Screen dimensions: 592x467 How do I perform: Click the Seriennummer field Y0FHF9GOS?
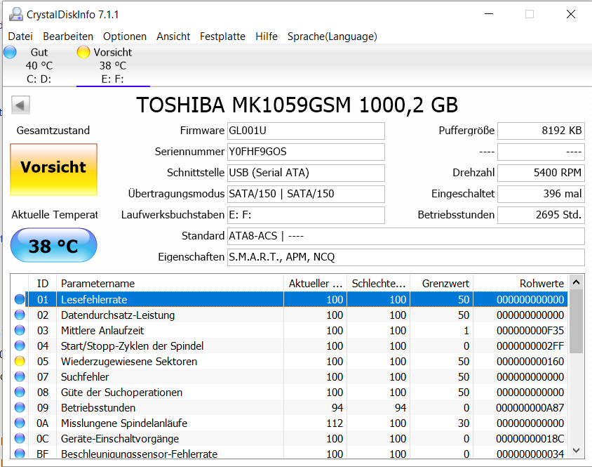[x=306, y=152]
